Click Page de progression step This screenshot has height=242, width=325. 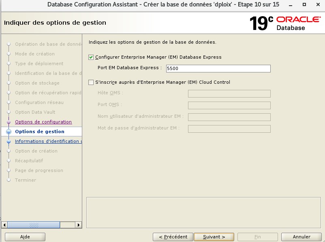pos(39,170)
